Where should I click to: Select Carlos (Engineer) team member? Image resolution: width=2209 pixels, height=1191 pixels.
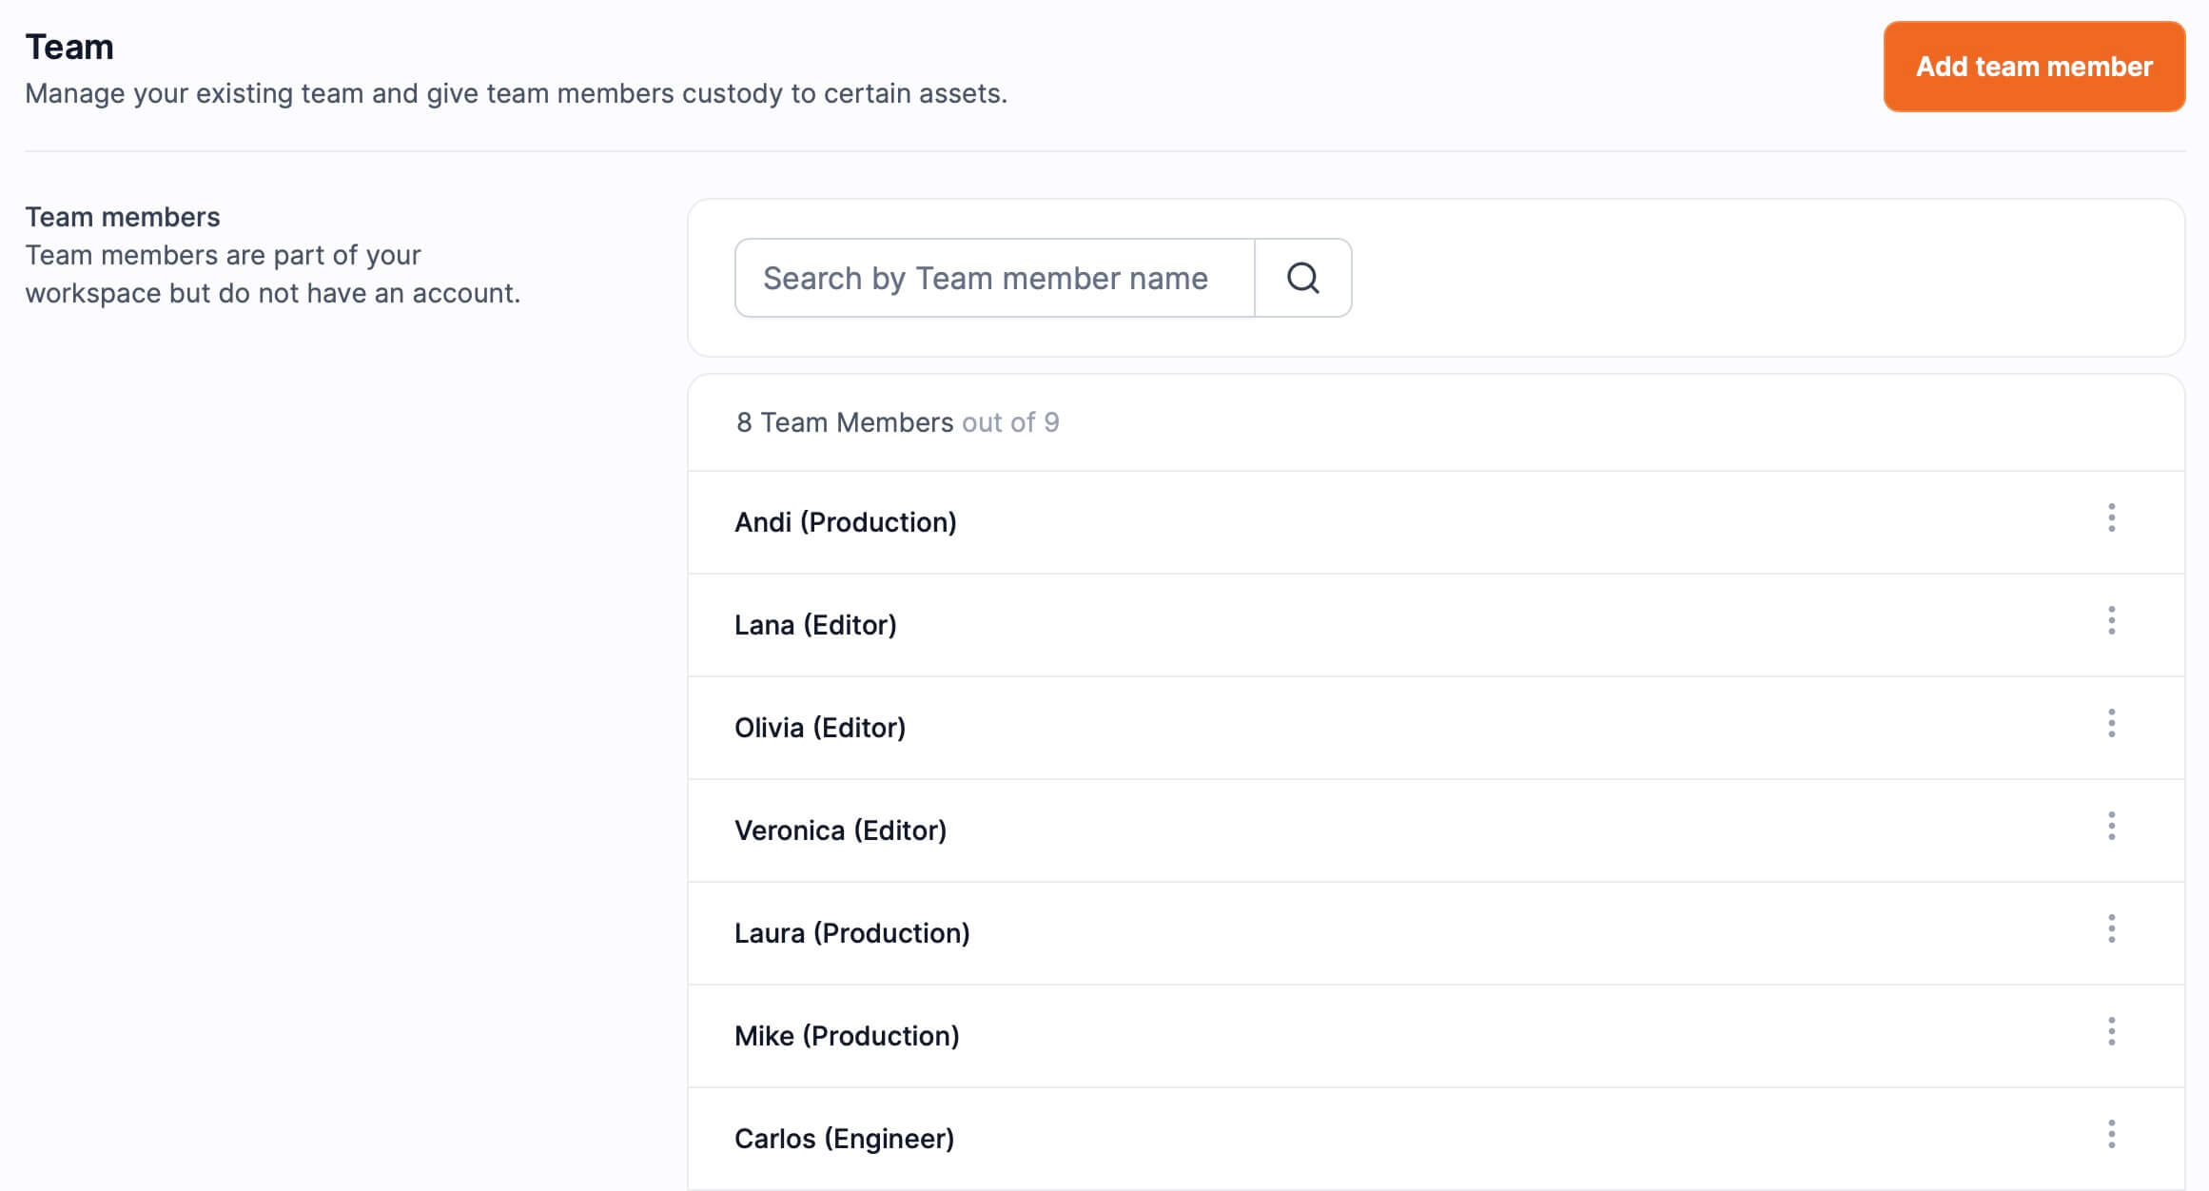pos(844,1139)
